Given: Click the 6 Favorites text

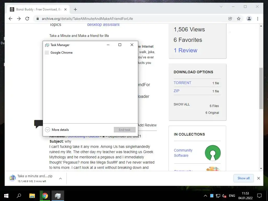Looking at the screenshot, I should (x=188, y=40).
